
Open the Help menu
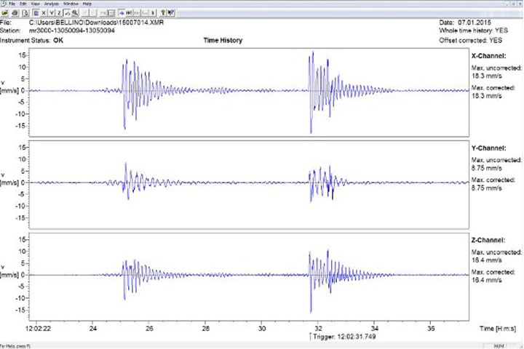point(87,4)
